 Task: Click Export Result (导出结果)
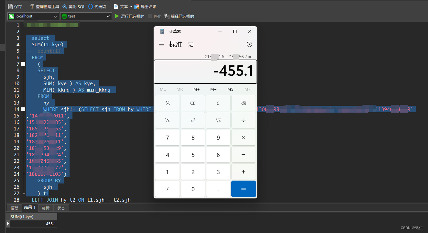click(x=145, y=6)
